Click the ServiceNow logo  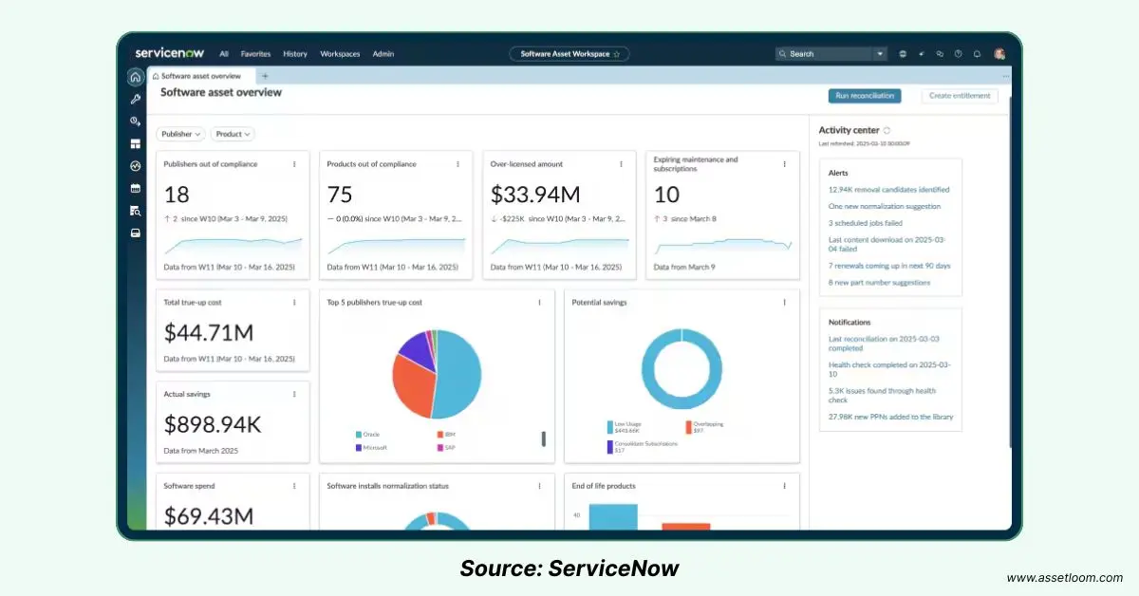point(171,53)
